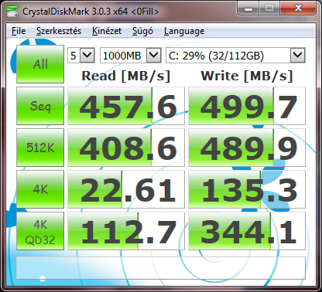Start the Seq benchmark test
322x292 pixels.
point(40,106)
